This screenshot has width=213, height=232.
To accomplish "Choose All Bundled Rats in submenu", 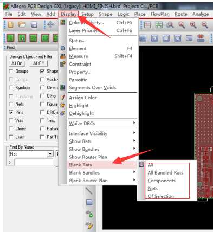I will click(x=165, y=173).
